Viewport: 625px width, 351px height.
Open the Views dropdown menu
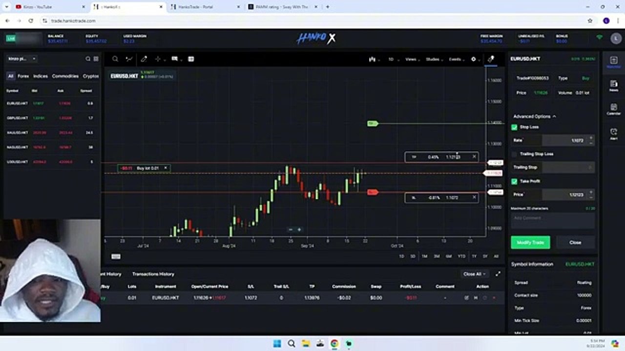(412, 59)
